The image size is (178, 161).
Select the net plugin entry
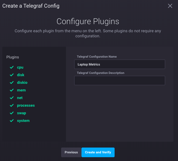tap(20, 98)
